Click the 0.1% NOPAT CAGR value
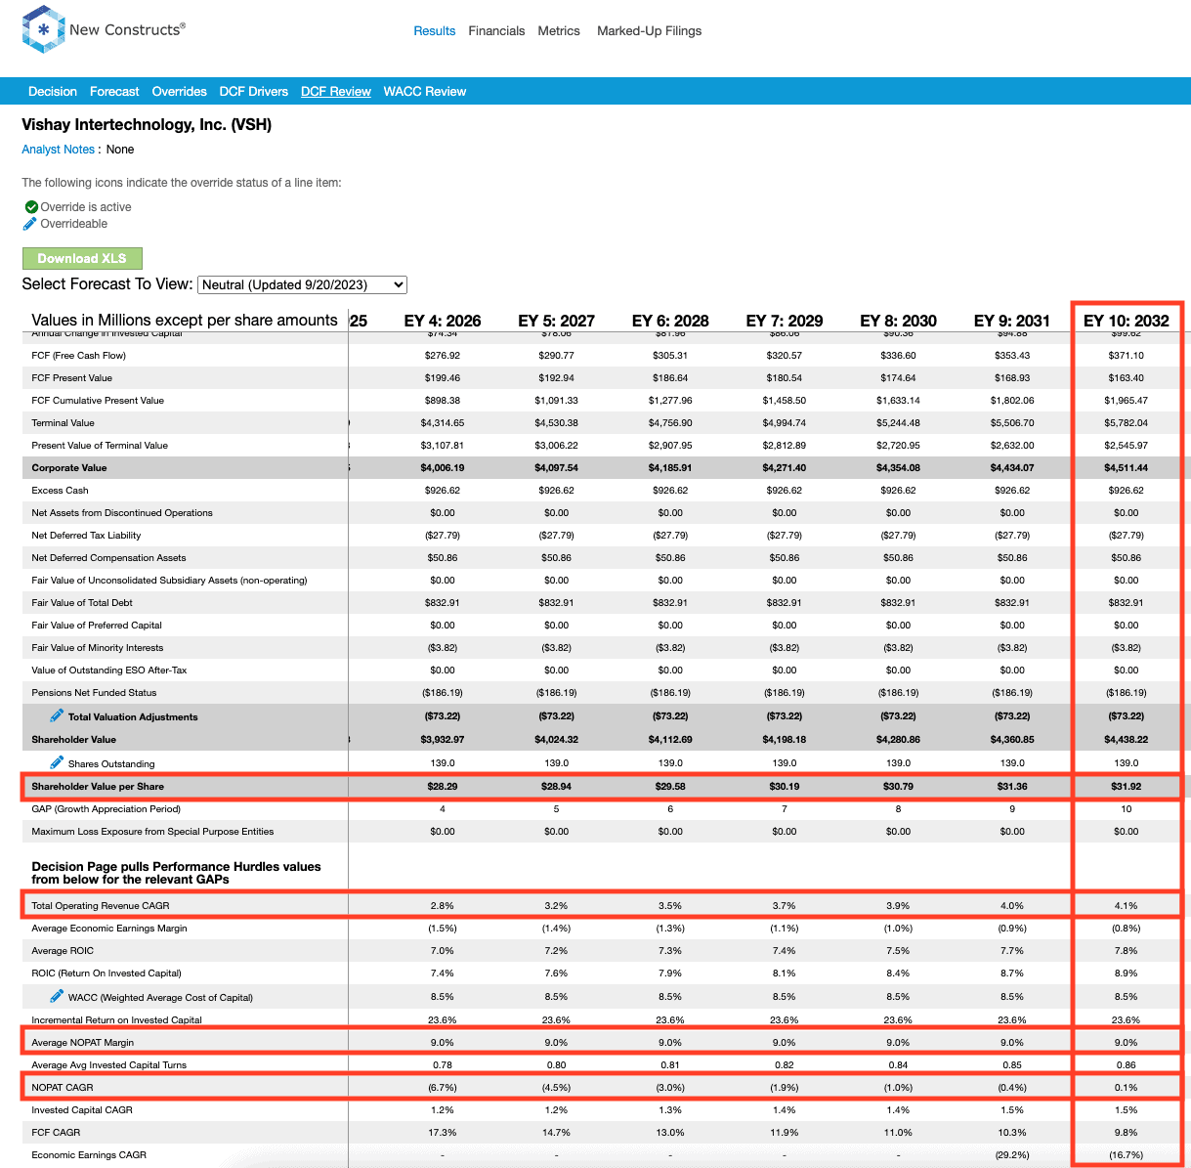Screen dimensions: 1191x1168 (1127, 1088)
